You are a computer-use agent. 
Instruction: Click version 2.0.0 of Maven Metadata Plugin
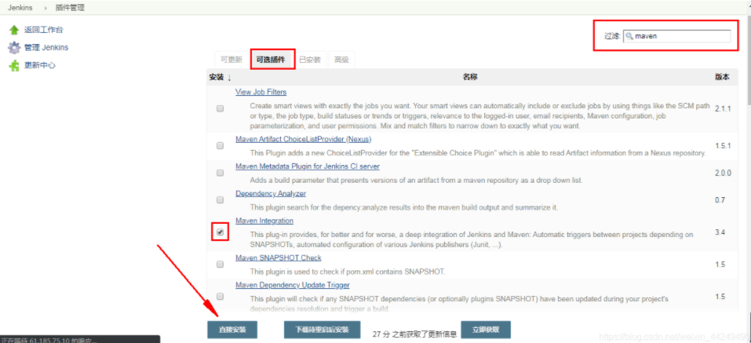(x=724, y=173)
